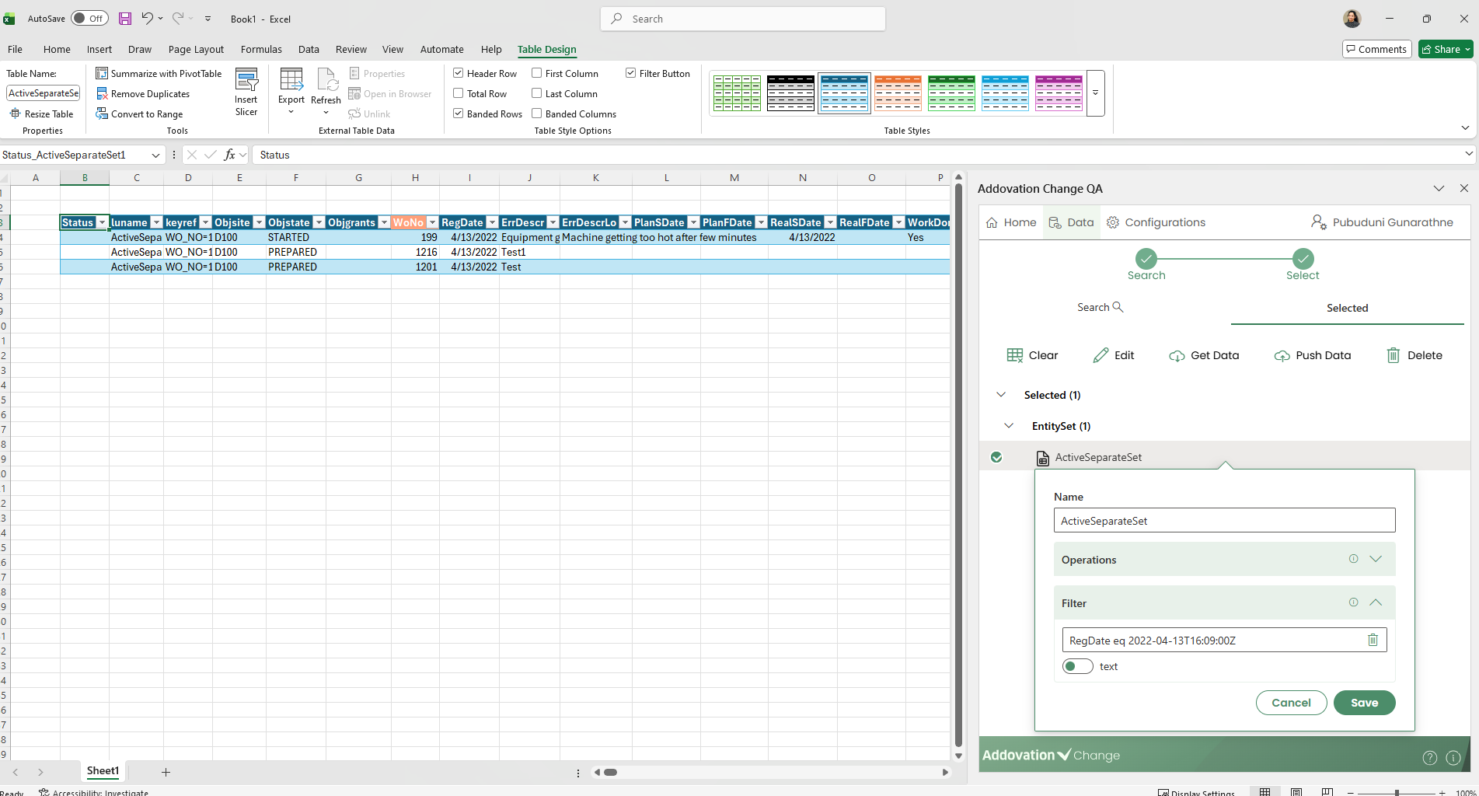Click the Push Data cloud icon

[1282, 356]
